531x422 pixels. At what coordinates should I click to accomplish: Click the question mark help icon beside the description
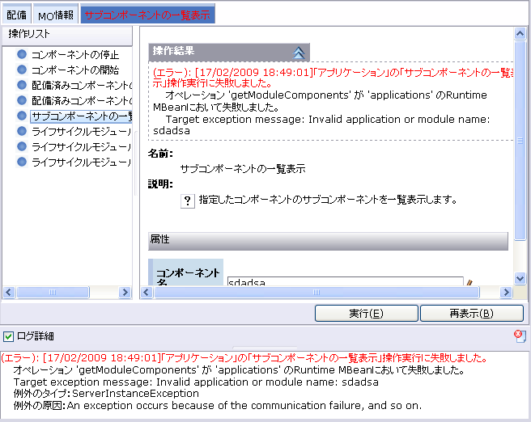click(x=187, y=200)
